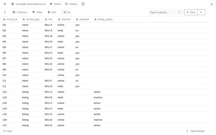Select SKU-B sku cell in row I03
This screenshot has width=216, height=135.
[x=48, y=36]
